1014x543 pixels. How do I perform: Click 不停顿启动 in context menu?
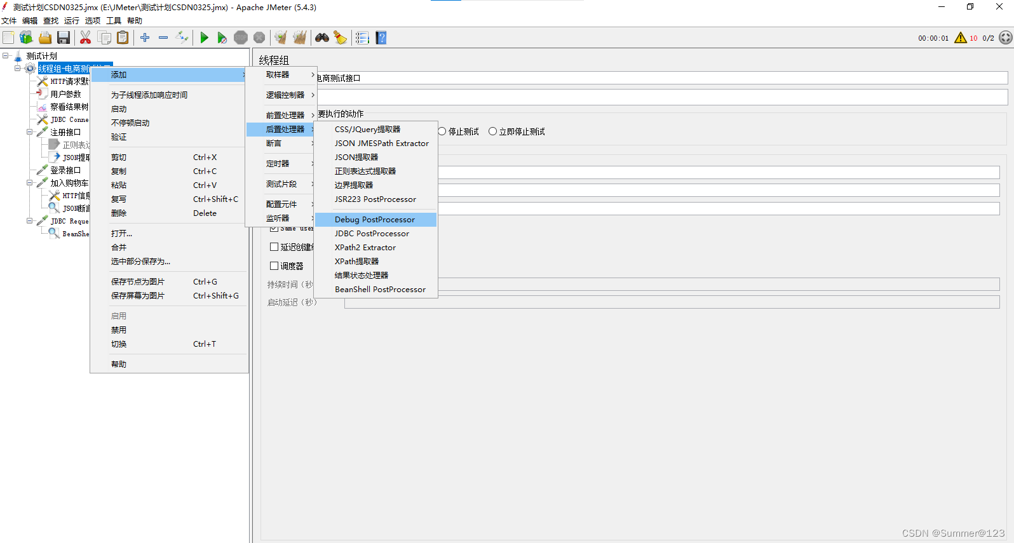169,123
